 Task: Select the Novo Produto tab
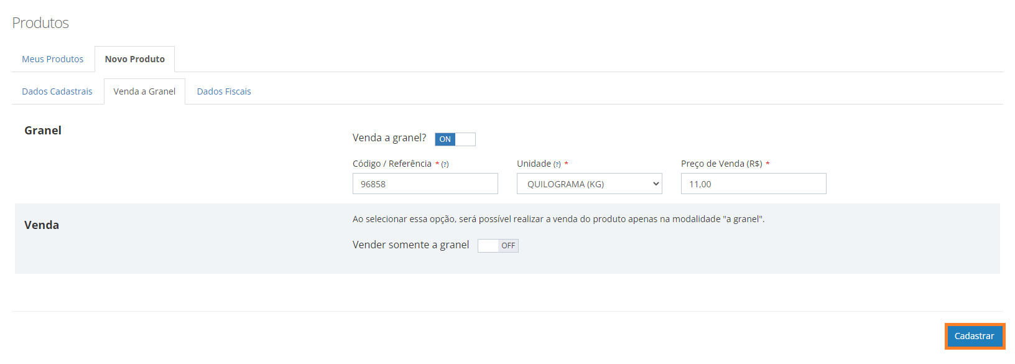click(135, 59)
